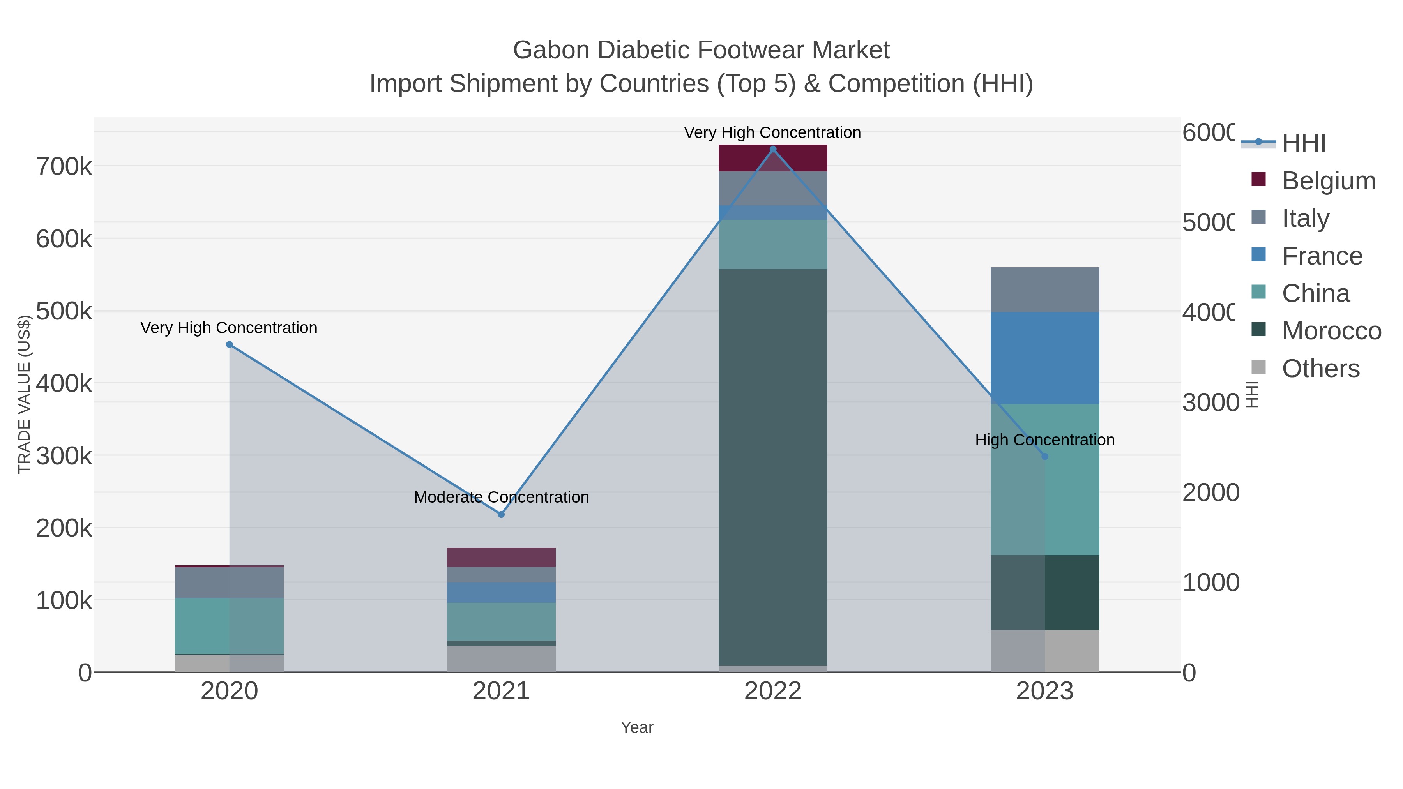Select the 2021 HHI data point
1403x789 pixels.
[501, 515]
